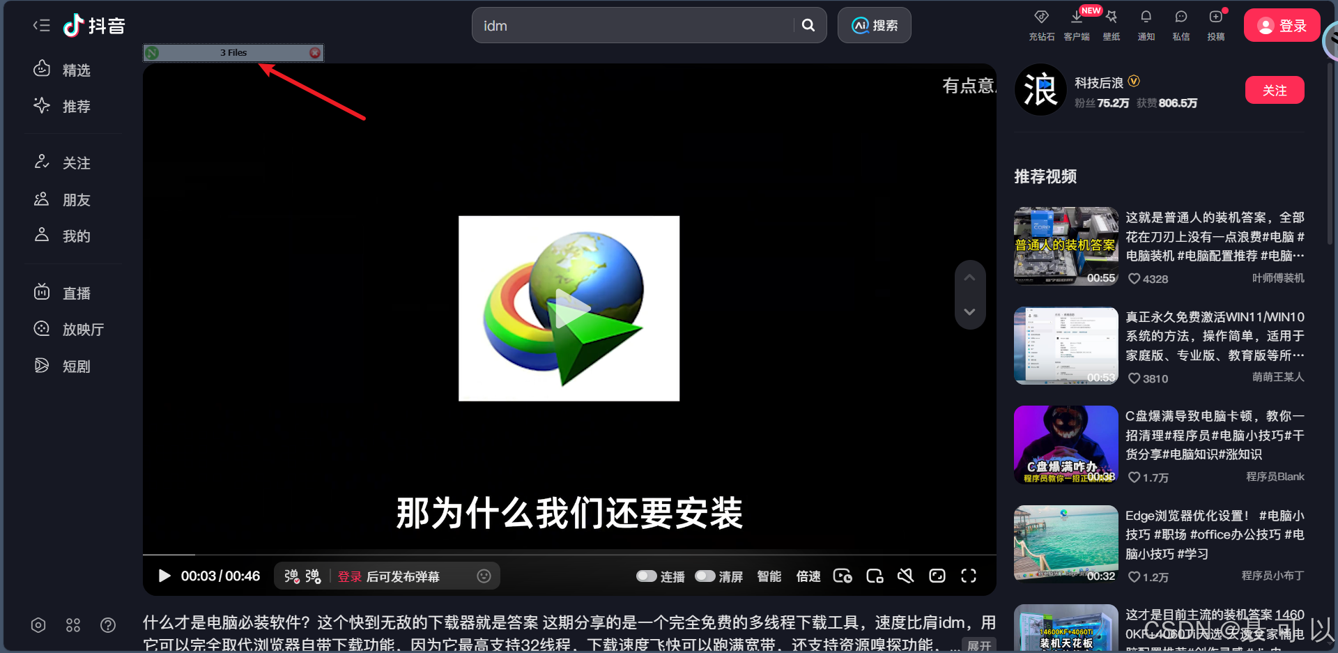
Task: Expand the video description (展开)
Action: click(x=979, y=645)
